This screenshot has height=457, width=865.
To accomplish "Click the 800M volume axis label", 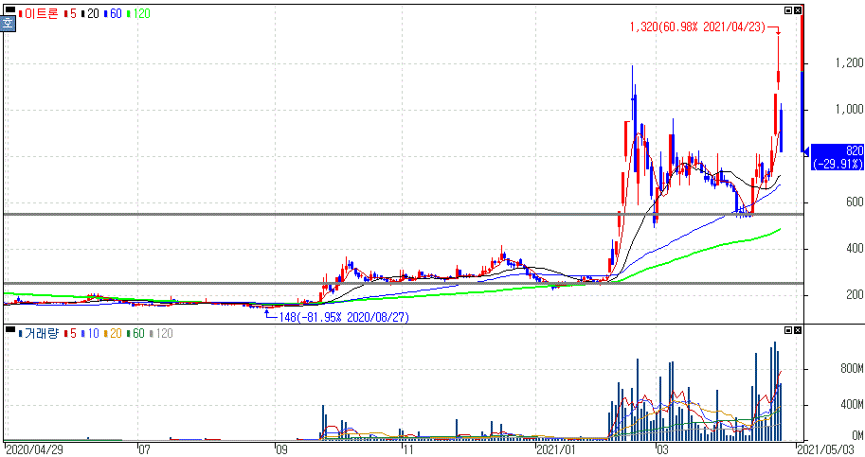I will tap(852, 368).
